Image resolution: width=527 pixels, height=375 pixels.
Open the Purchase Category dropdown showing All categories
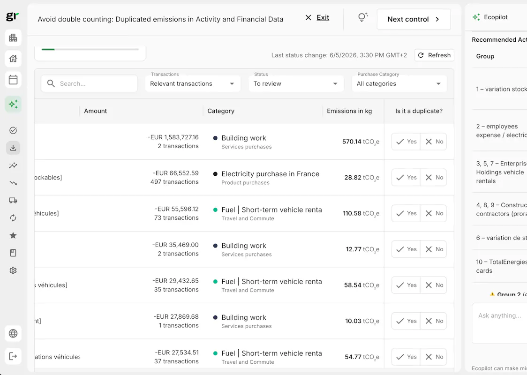[x=399, y=83]
